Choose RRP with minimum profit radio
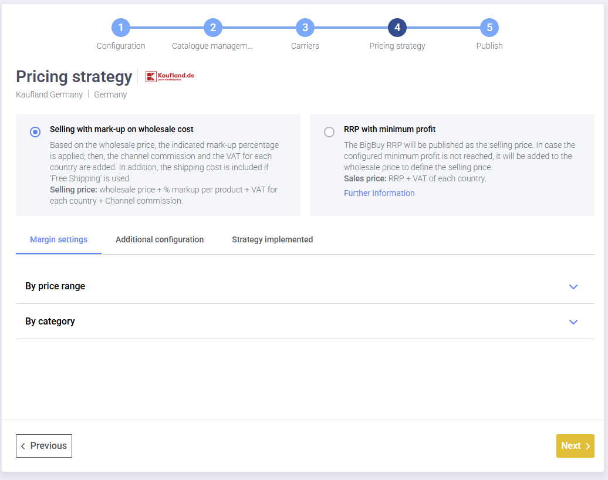 (x=329, y=132)
